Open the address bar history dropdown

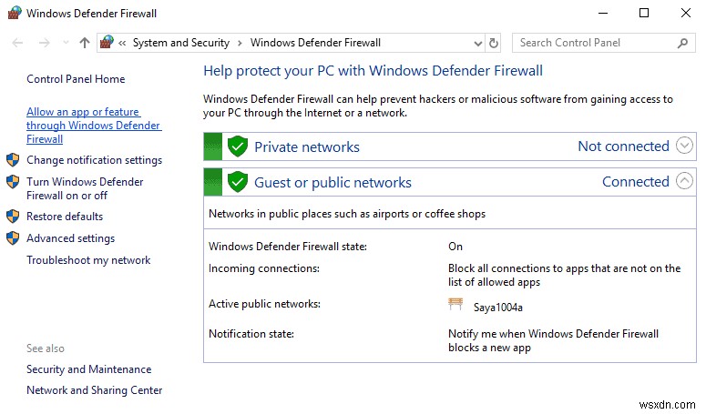[x=478, y=44]
